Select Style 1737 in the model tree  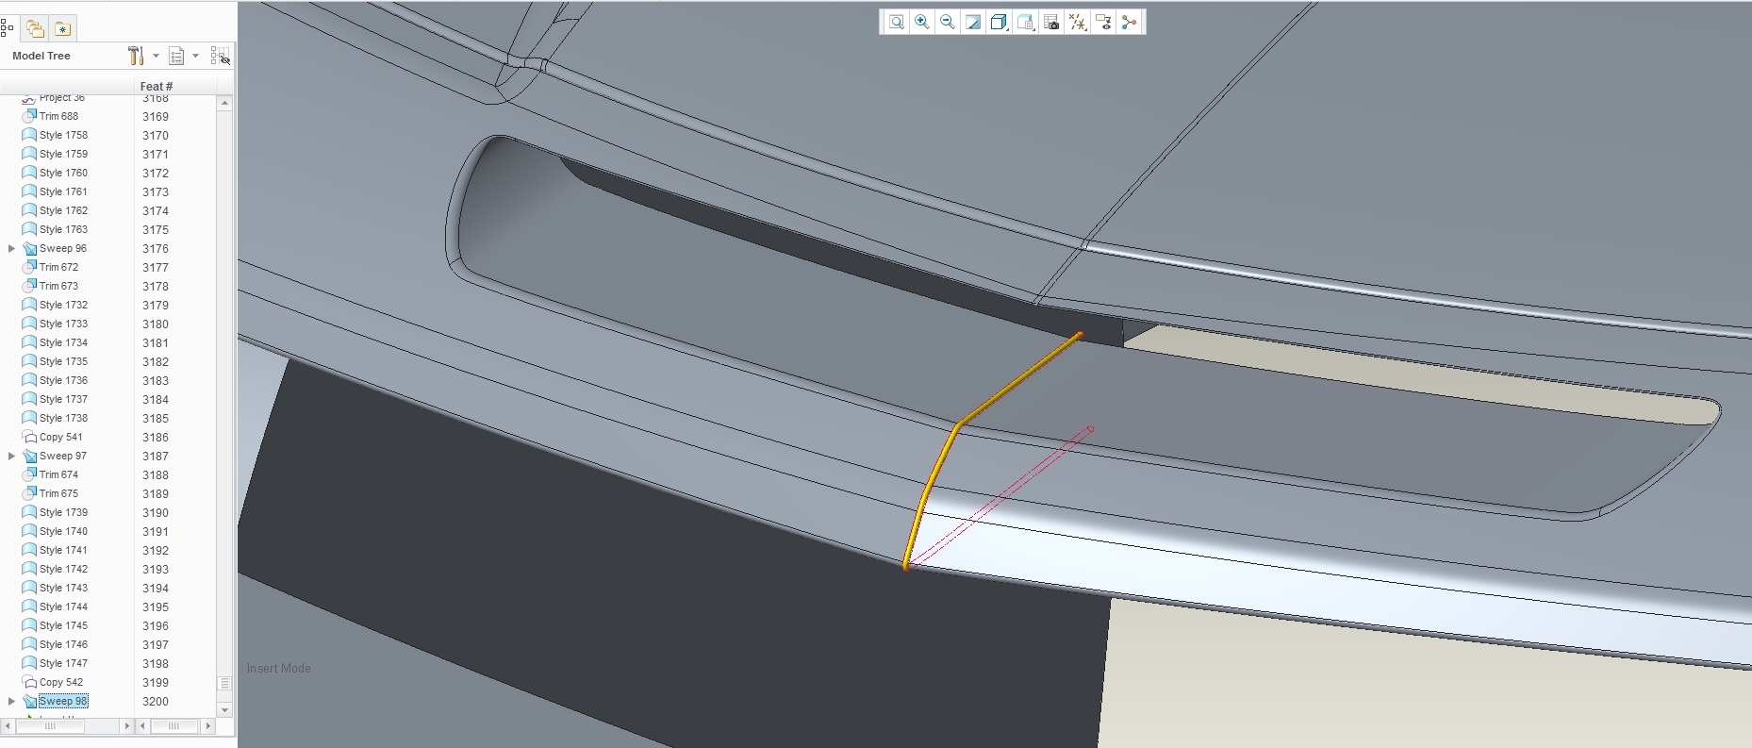coord(63,399)
